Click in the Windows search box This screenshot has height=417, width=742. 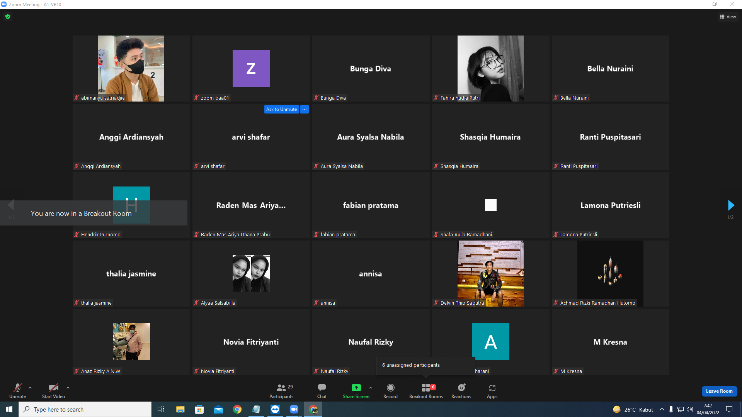click(85, 409)
